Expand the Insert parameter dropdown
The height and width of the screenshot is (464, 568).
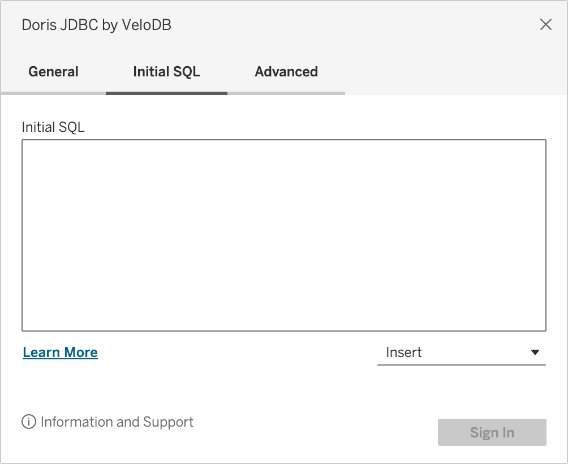[x=461, y=353]
